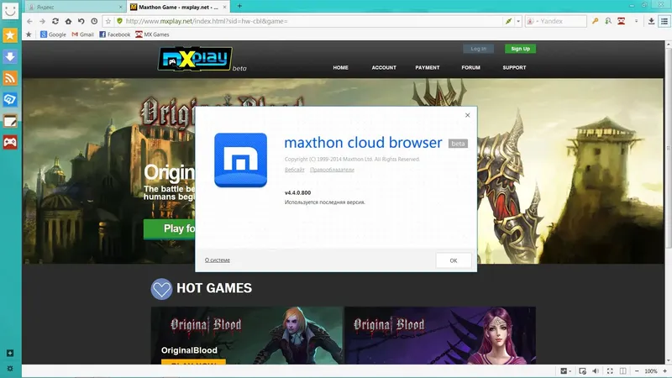The image size is (672, 378).
Task: Open FORUM in mxplay navigation
Action: [x=470, y=68]
